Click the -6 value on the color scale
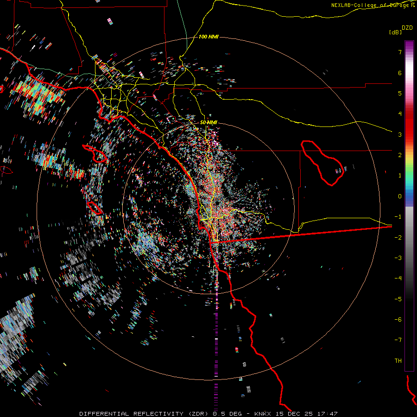Image resolution: width=417 pixels, height=417 pixels. pyautogui.click(x=398, y=320)
